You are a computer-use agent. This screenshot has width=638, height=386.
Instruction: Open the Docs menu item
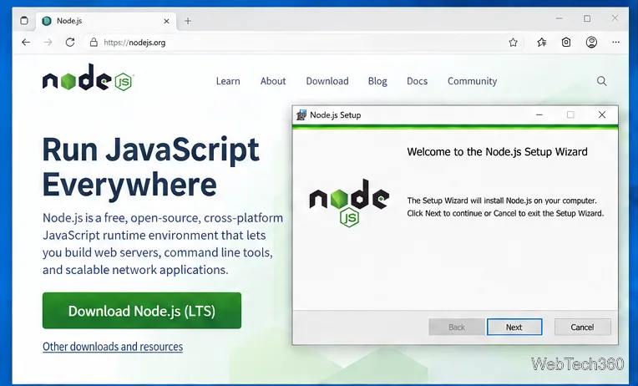point(417,81)
